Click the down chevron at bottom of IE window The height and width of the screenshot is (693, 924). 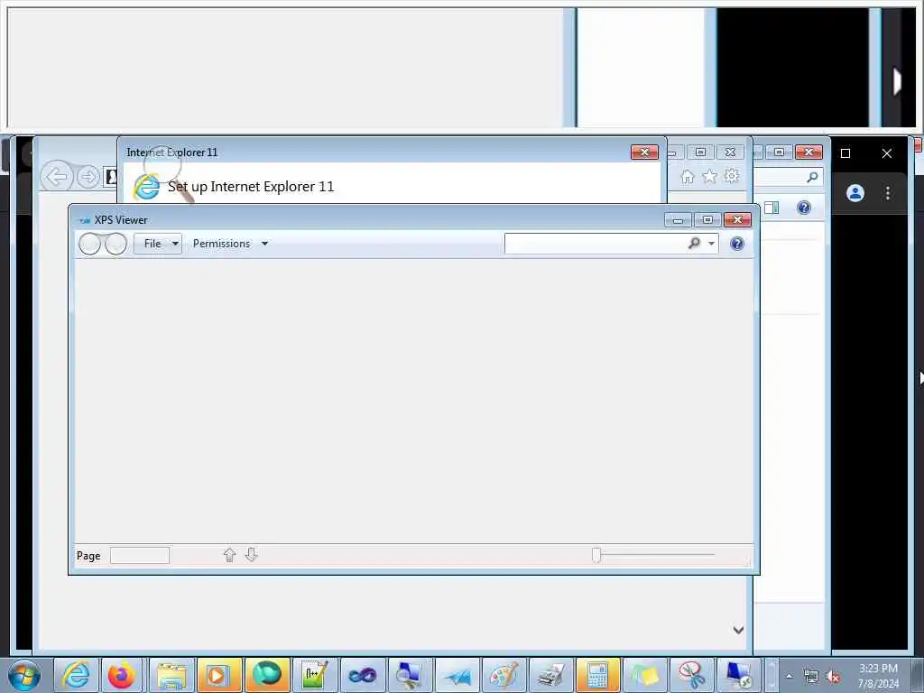[738, 630]
